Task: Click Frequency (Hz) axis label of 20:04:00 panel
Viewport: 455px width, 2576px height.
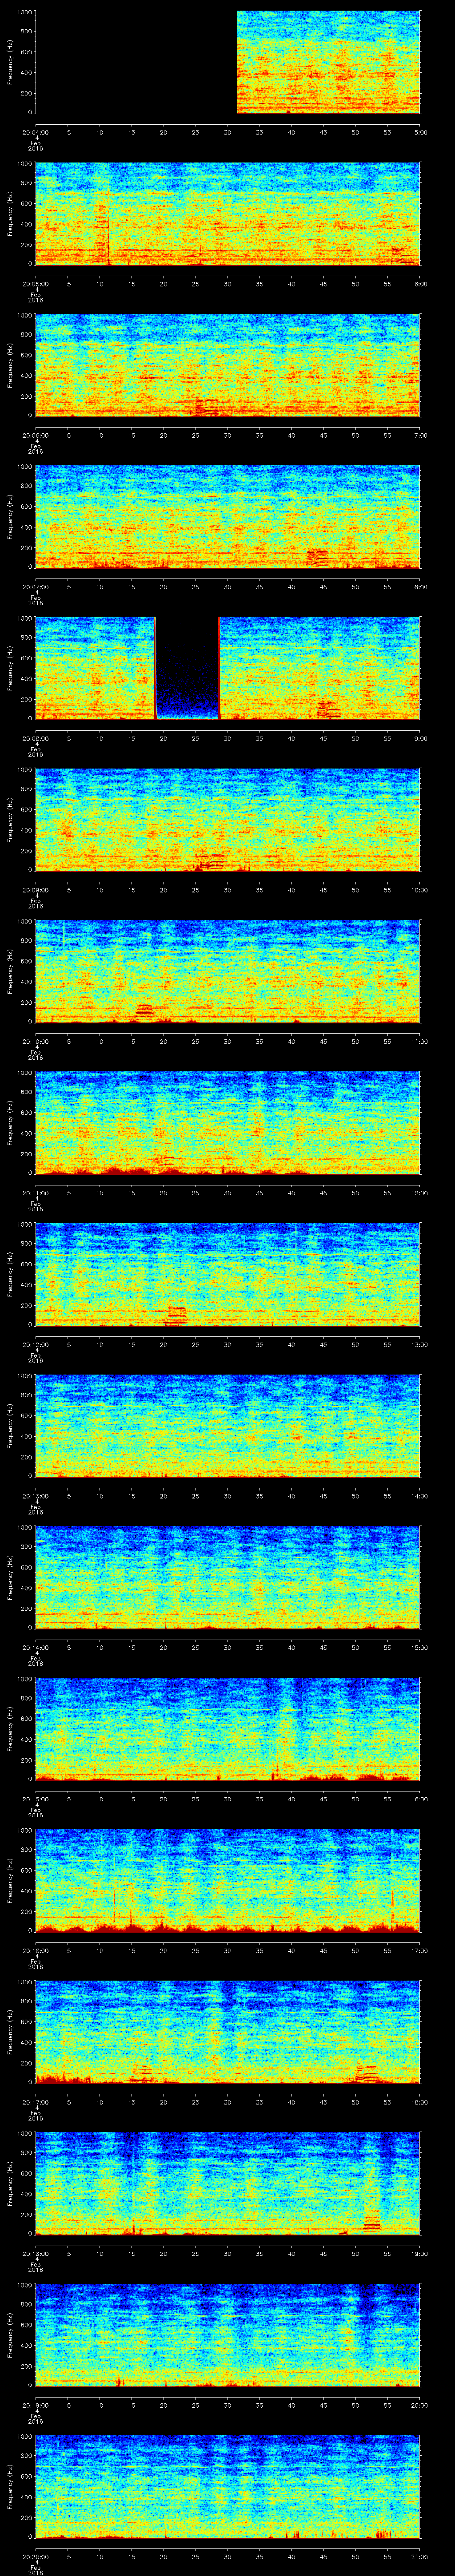Action: [10, 62]
